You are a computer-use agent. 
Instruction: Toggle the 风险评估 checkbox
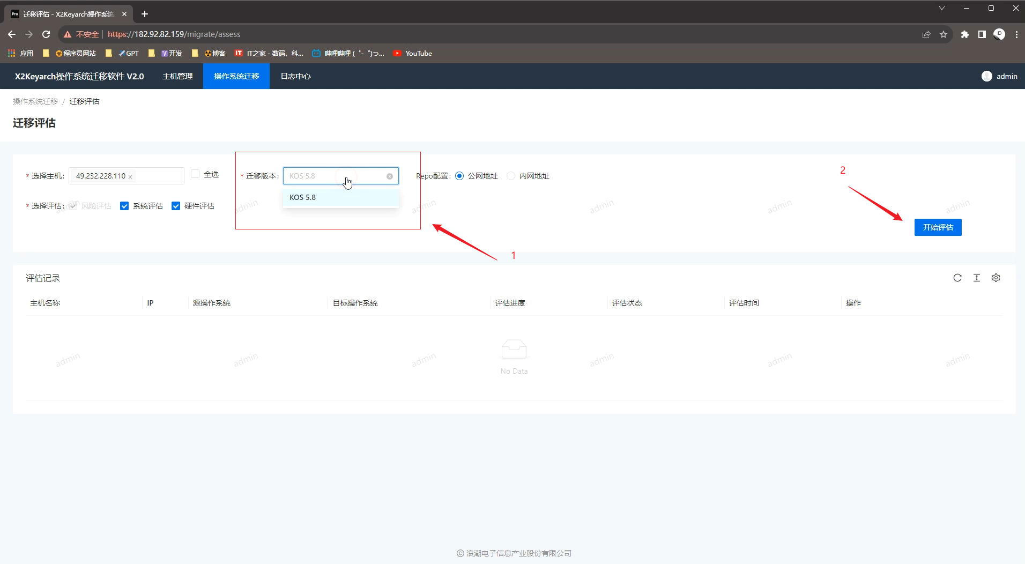coord(73,206)
